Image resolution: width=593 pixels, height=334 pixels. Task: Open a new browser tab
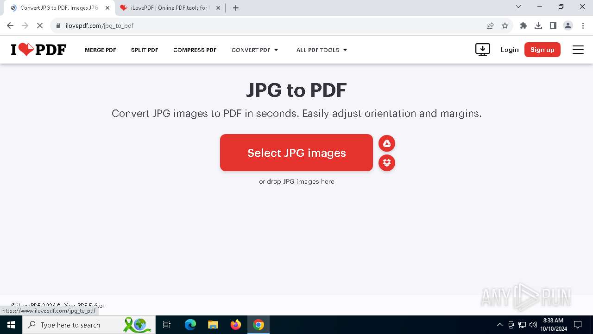[236, 8]
